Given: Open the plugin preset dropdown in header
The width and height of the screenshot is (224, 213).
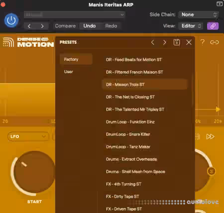Looking at the screenshot, I should coord(75,14).
